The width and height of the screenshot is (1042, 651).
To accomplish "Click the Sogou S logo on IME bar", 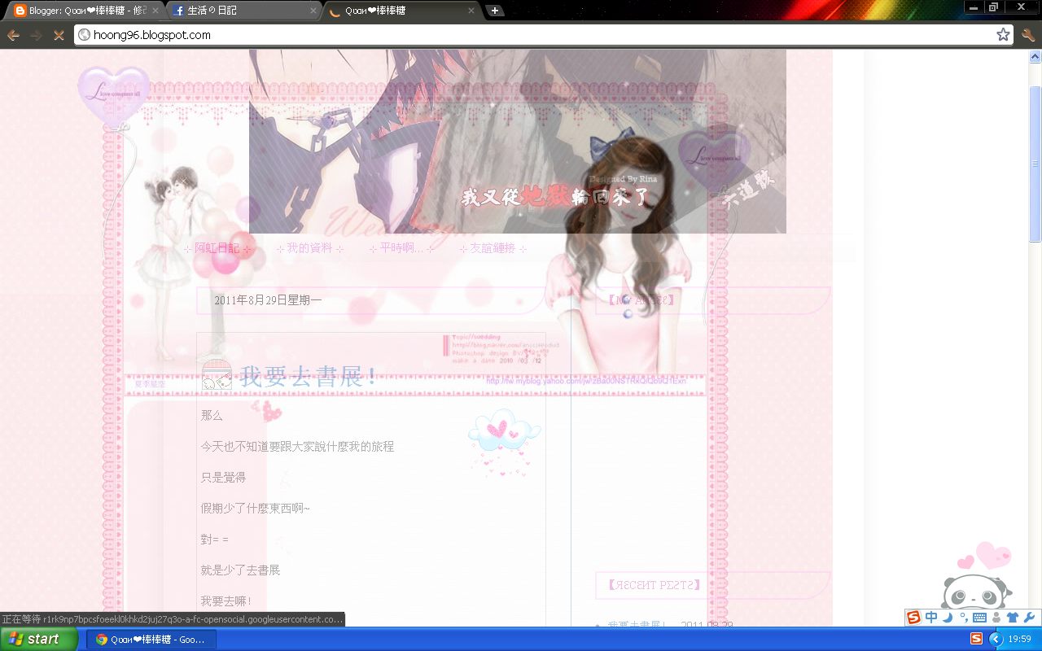I will 913,618.
